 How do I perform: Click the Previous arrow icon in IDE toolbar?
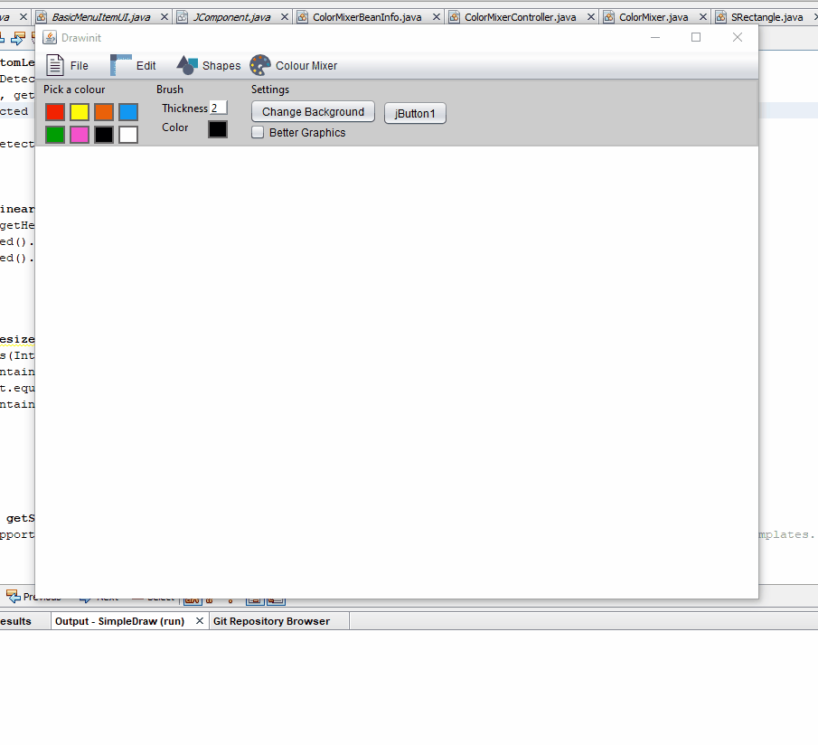[x=13, y=596]
